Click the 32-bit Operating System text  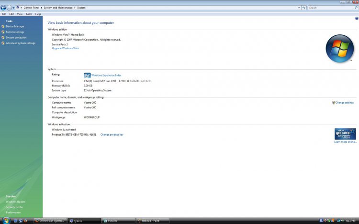click(98, 90)
